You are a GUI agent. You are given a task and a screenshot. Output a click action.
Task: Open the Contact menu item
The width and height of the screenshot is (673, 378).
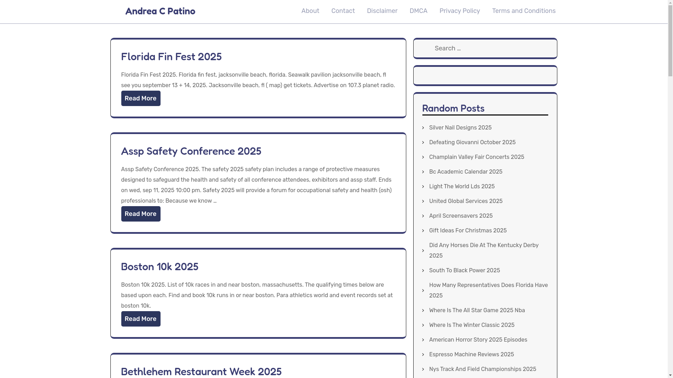point(343,11)
